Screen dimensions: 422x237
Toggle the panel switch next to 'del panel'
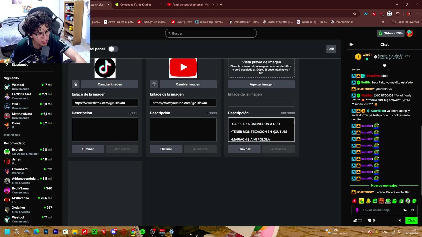pos(113,49)
